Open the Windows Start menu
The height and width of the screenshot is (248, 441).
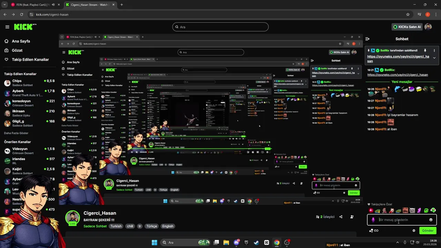click(x=154, y=242)
